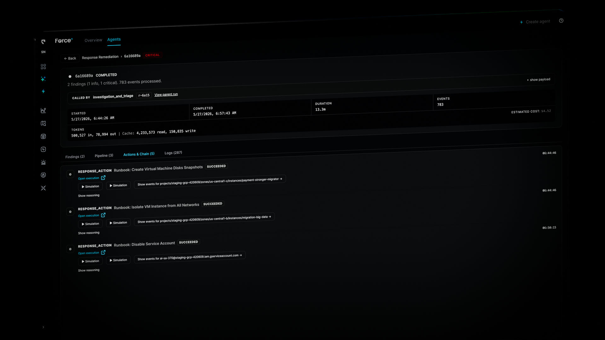Open execution link icon for Disable Service Account
Image resolution: width=605 pixels, height=340 pixels.
point(103,252)
